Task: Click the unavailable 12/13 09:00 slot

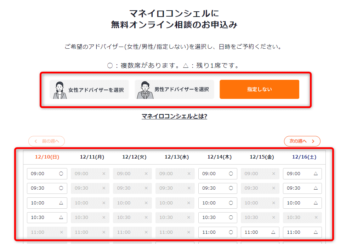Action: tap(175, 174)
